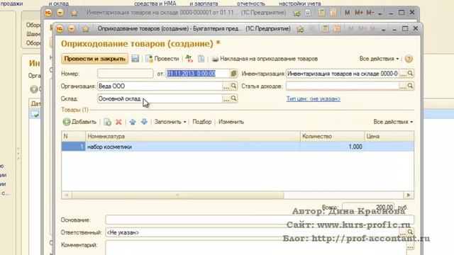Open the calendar picker for the date
454x255 pixels.
(233, 74)
